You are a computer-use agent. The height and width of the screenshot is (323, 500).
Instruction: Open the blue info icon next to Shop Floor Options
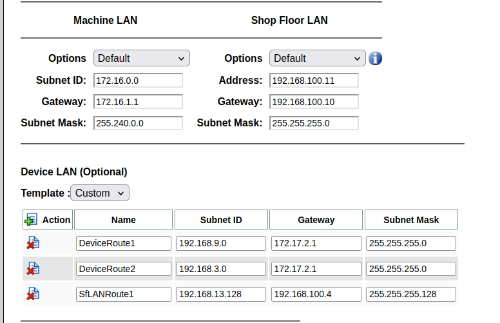[x=375, y=59]
